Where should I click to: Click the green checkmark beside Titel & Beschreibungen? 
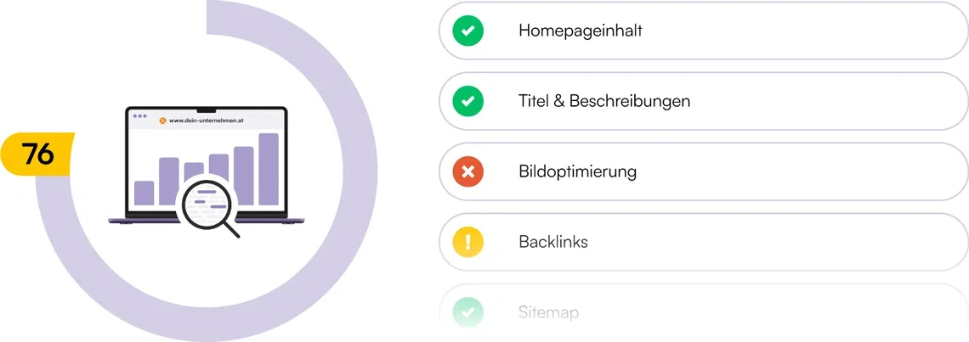(467, 102)
